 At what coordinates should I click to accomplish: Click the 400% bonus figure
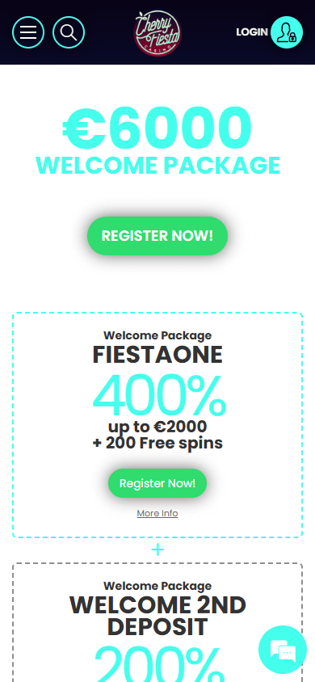pos(159,396)
